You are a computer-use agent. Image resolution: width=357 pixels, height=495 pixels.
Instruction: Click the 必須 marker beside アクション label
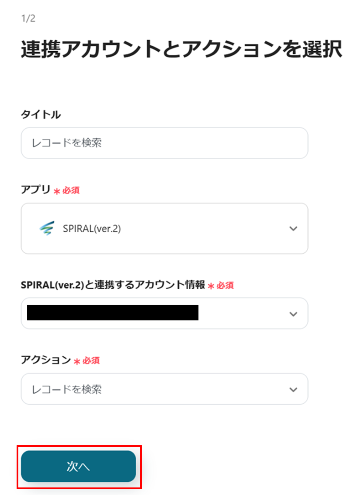[x=87, y=361]
